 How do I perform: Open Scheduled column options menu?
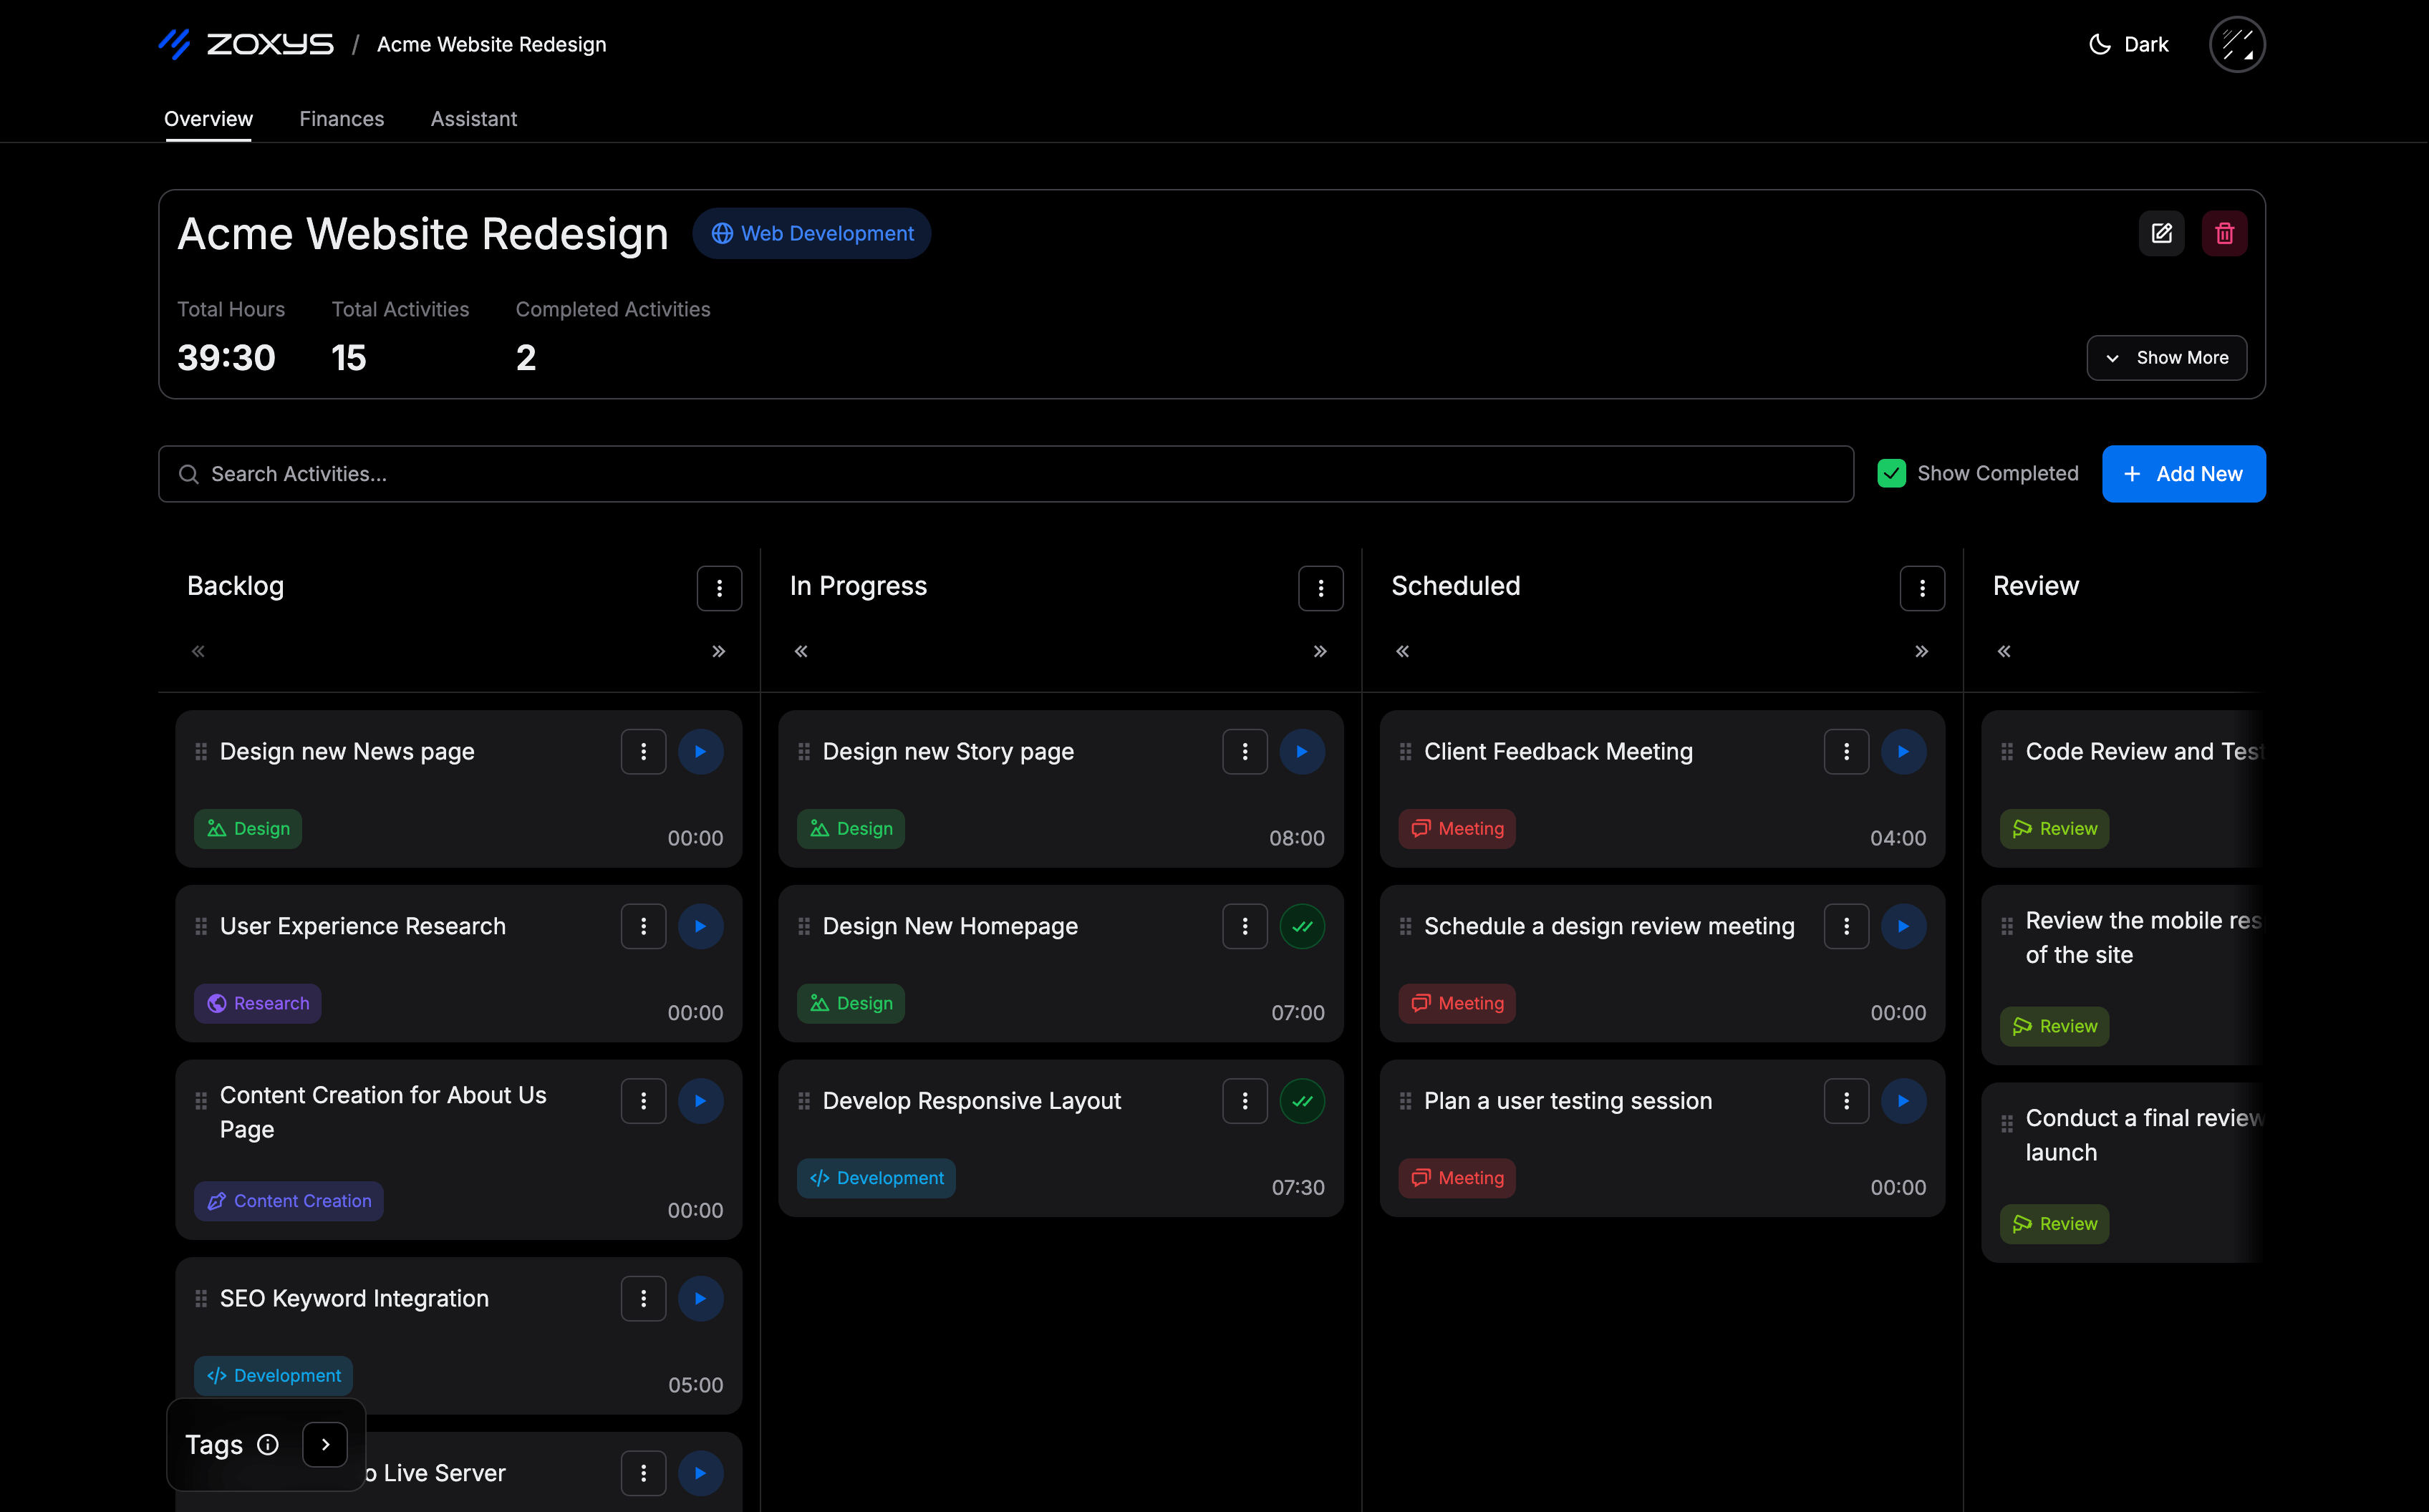pyautogui.click(x=1922, y=588)
